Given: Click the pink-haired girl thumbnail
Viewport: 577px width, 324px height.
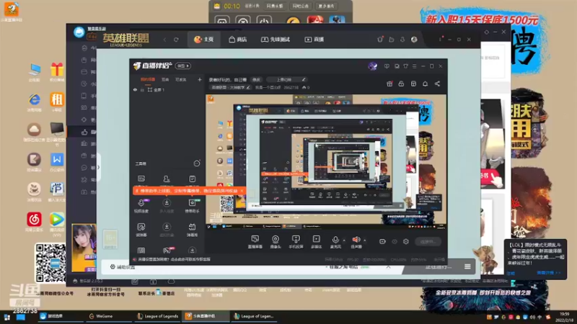Looking at the screenshot, I should pyautogui.click(x=84, y=248).
